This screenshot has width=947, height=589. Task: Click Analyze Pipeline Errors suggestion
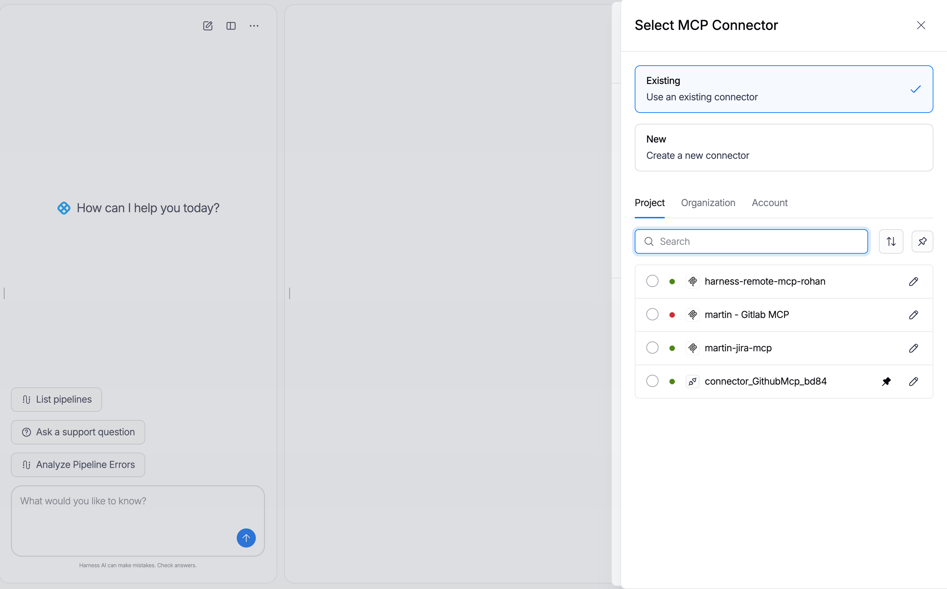(x=78, y=465)
